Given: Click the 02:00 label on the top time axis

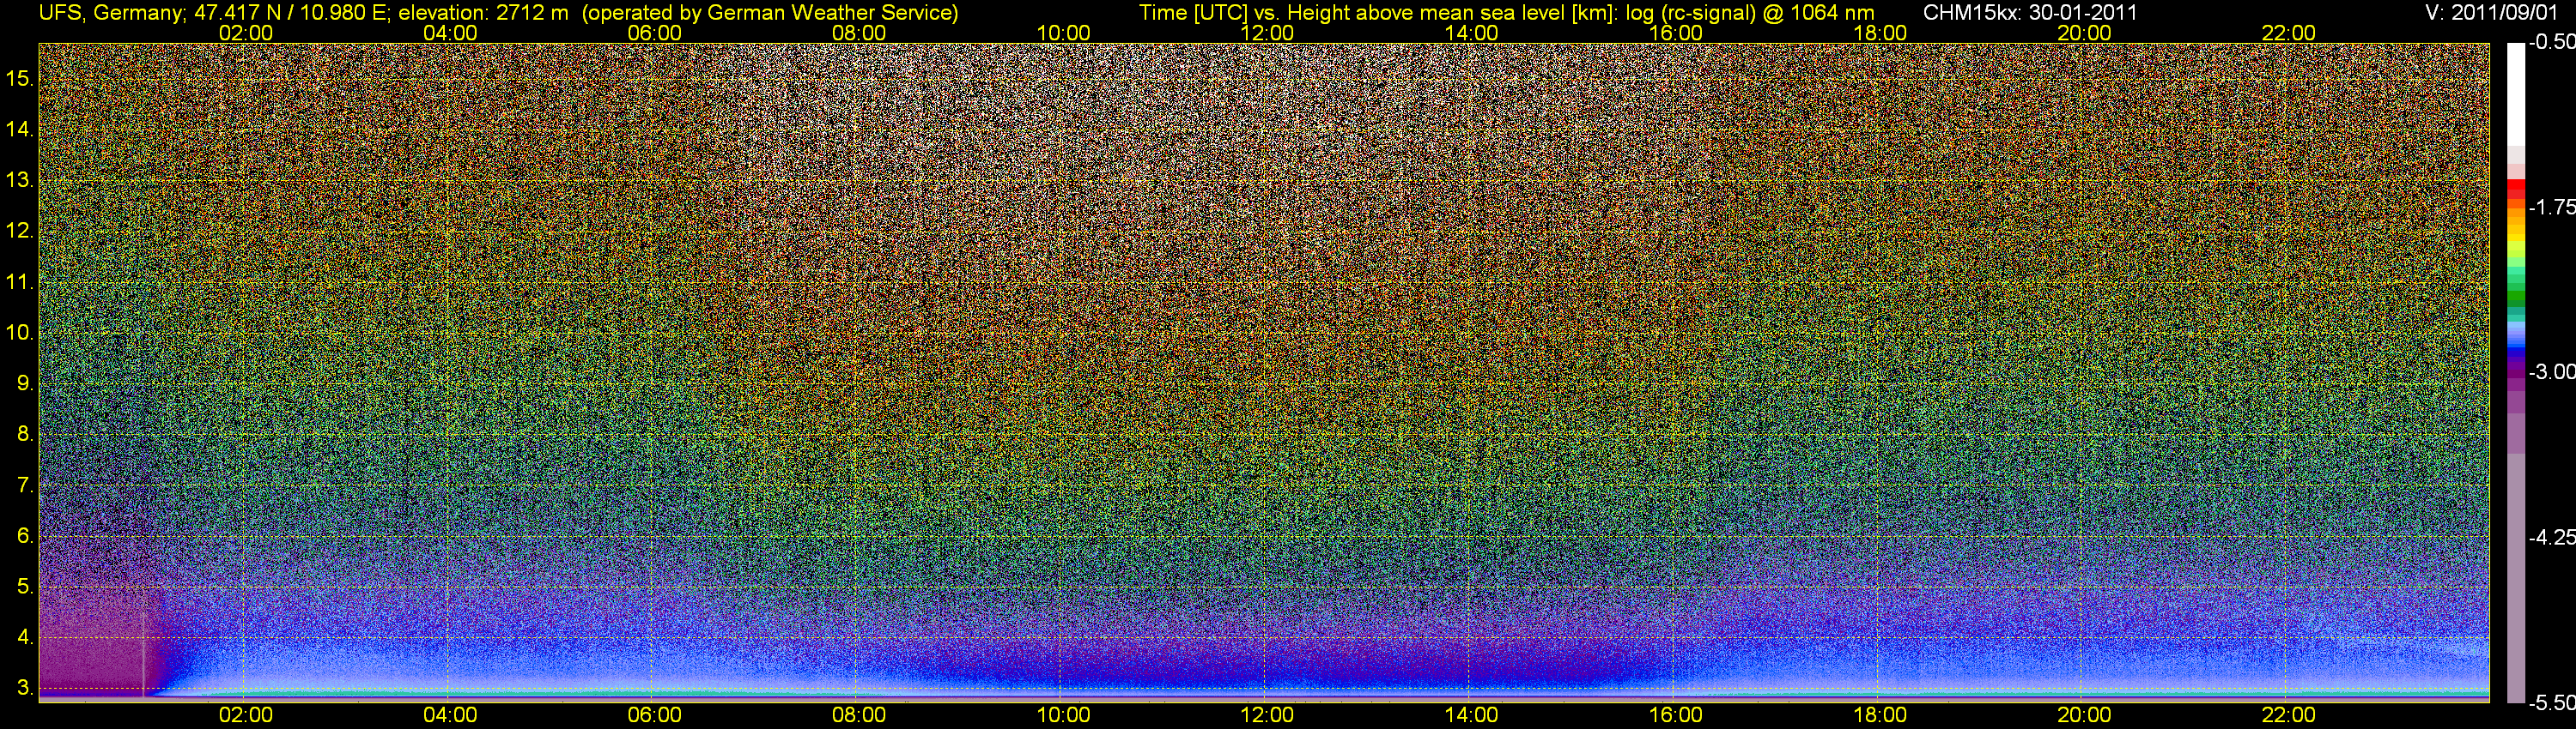Looking at the screenshot, I should tap(245, 33).
